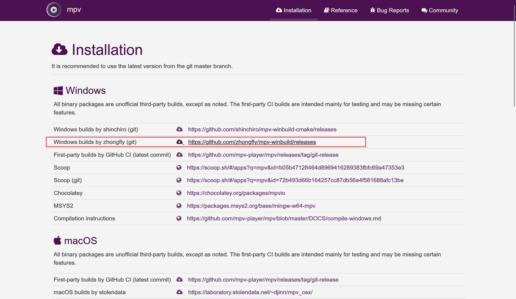Click the "Compilation instructions" row label
Viewport: 516px width, 299px height.
coord(84,219)
